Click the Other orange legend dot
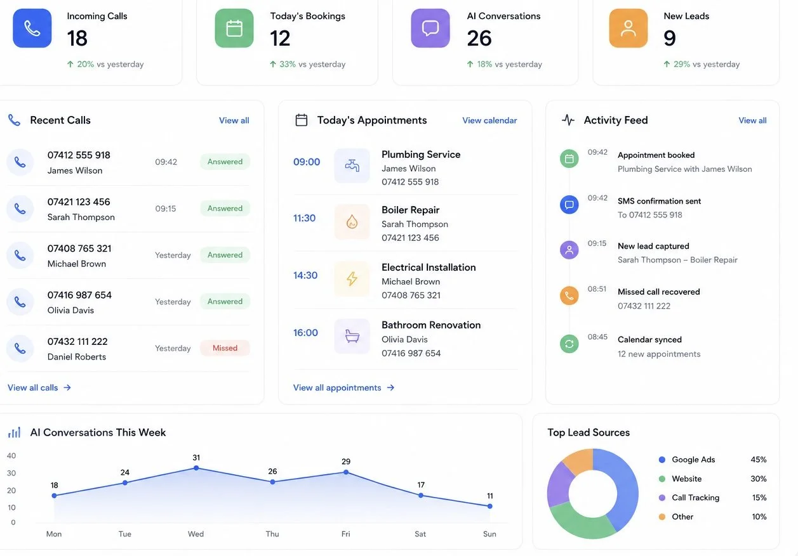This screenshot has width=798, height=556. click(x=662, y=517)
